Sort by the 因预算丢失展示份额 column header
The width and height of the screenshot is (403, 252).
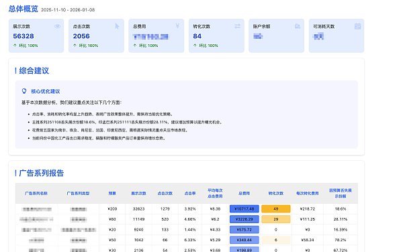341,193
